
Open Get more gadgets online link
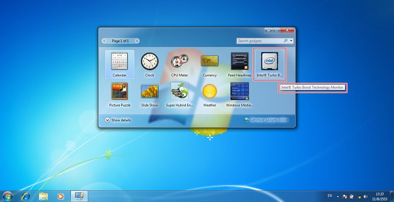pos(265,120)
